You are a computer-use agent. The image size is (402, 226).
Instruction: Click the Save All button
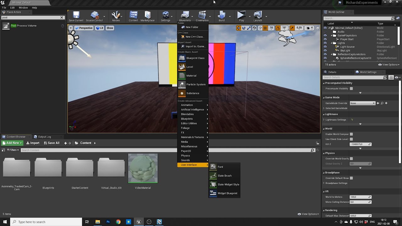[52, 143]
